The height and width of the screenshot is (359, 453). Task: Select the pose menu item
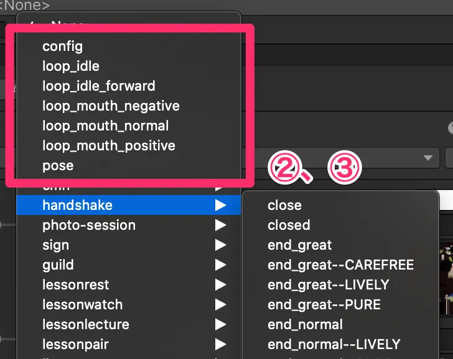point(58,165)
